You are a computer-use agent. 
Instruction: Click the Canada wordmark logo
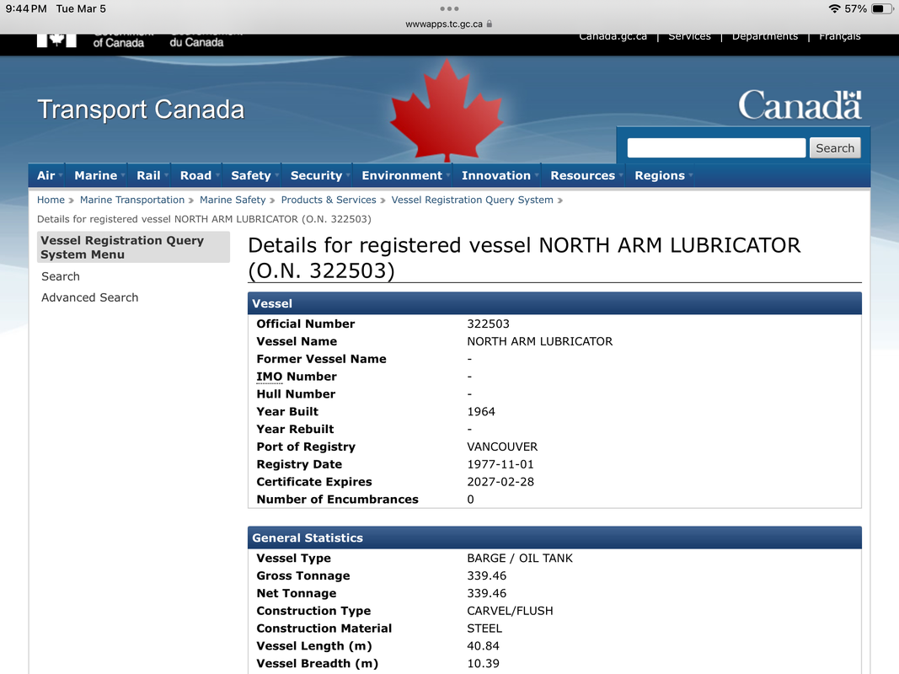click(x=800, y=104)
